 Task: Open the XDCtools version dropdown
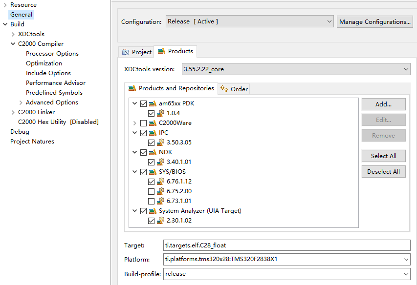[296, 69]
